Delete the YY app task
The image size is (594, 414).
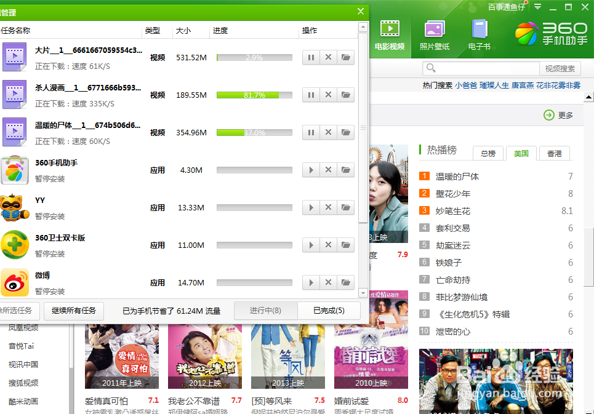point(329,207)
